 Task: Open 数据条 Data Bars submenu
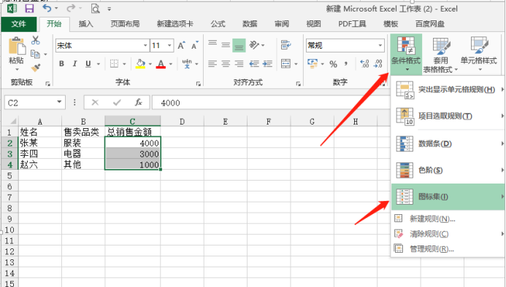[x=448, y=143]
